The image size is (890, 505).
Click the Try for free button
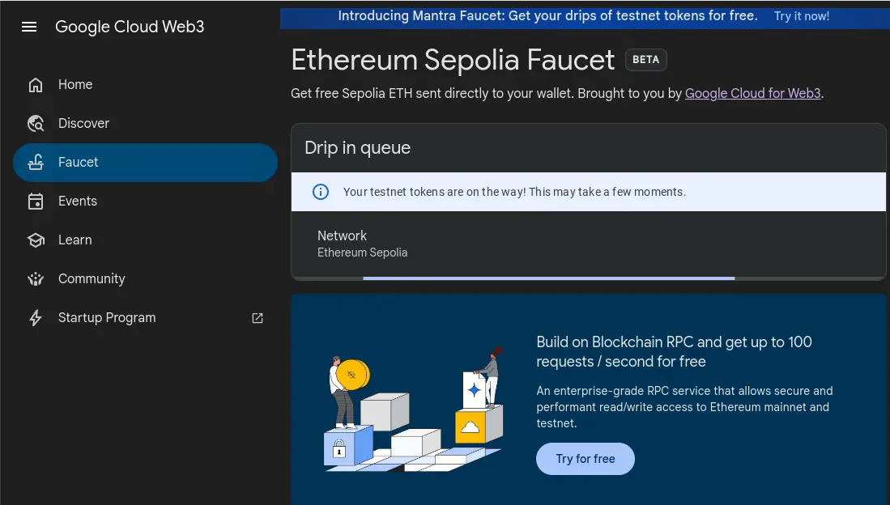point(586,459)
